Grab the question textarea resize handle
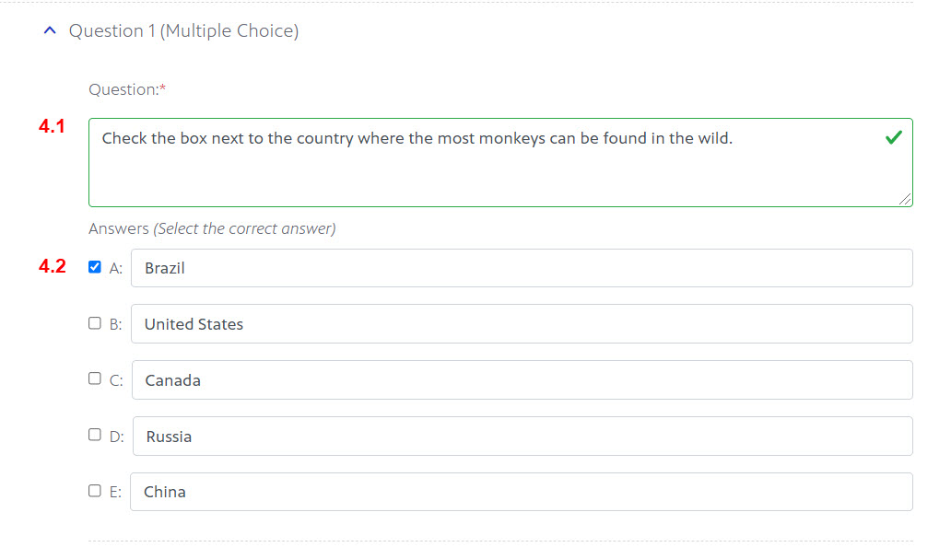The width and height of the screenshot is (951, 559). coord(905,199)
